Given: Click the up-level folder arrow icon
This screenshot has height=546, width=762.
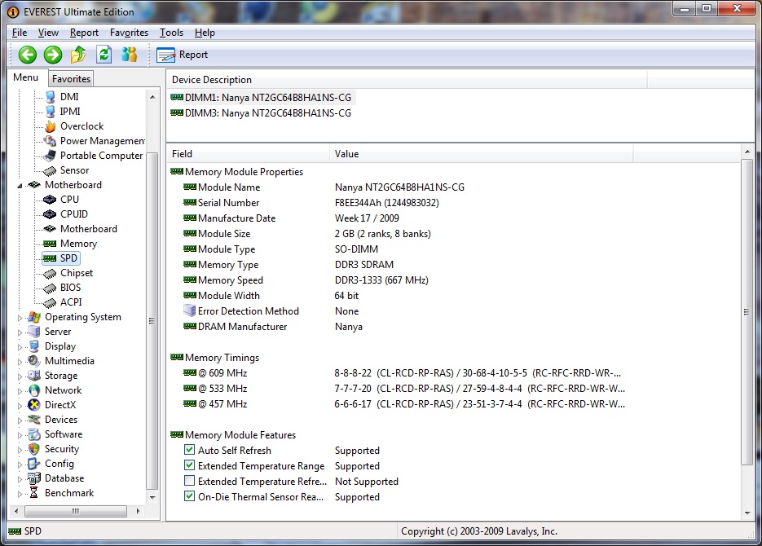Looking at the screenshot, I should 78,55.
